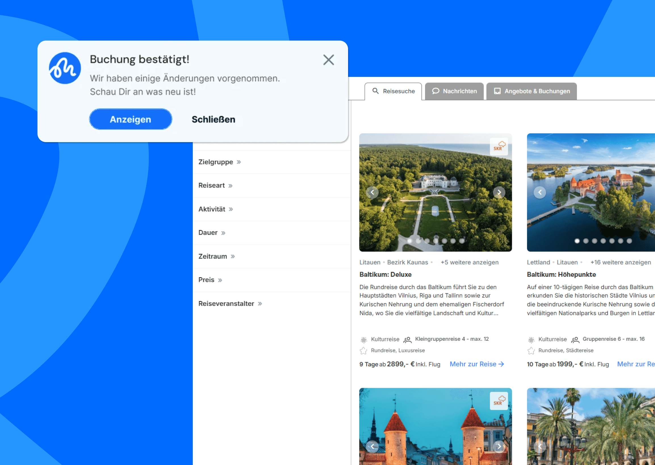Click the group icon beside Gruppenreise 6 - max. 16

point(575,340)
